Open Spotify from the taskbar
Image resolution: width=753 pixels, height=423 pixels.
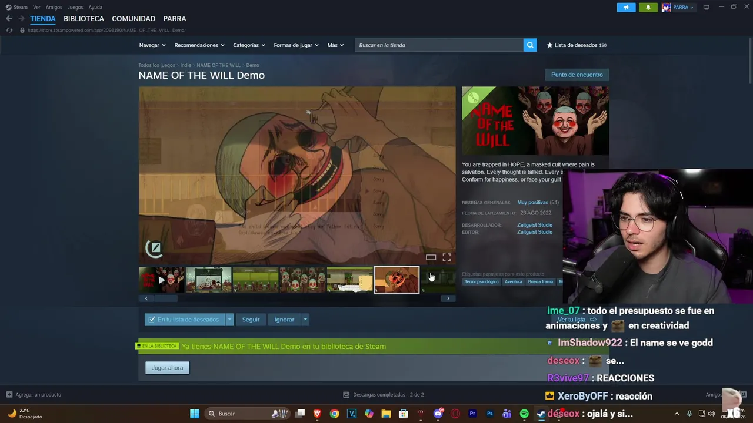[524, 414]
